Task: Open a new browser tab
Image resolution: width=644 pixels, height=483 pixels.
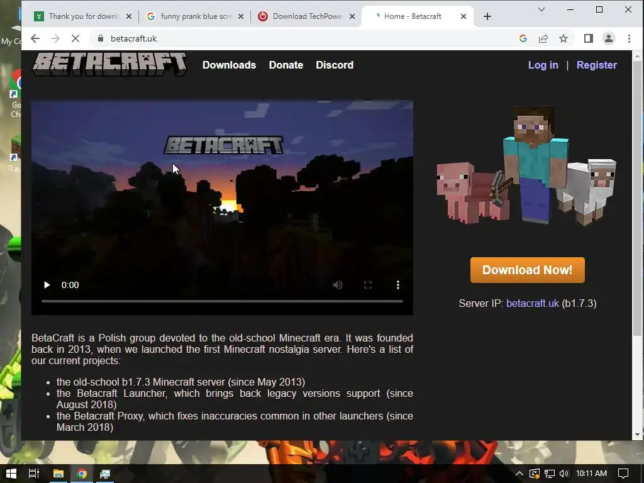Action: point(487,16)
